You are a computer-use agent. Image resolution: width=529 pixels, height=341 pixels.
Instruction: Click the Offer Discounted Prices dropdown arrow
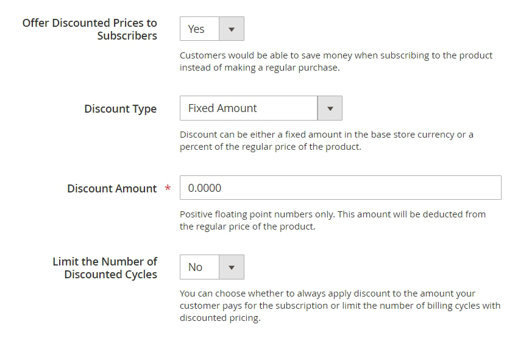[231, 29]
